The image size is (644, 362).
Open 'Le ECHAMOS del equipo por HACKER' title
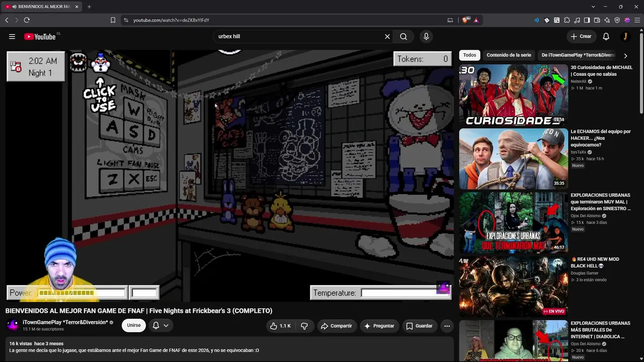click(601, 138)
